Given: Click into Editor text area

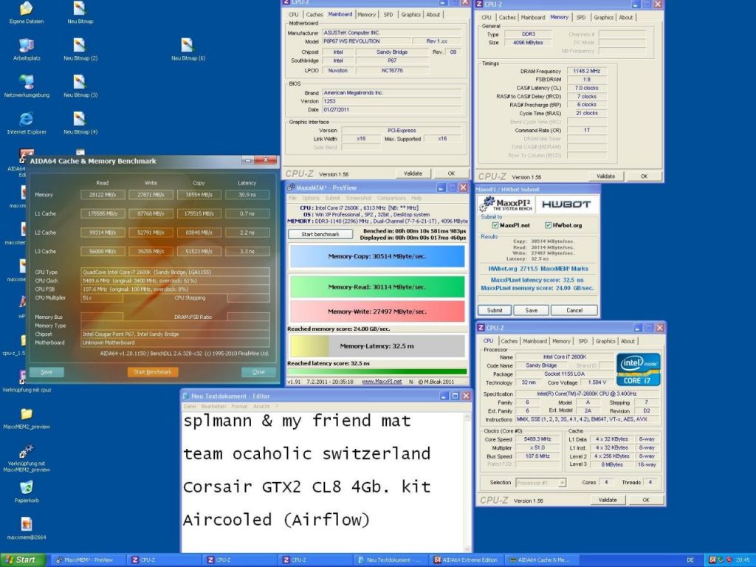Looking at the screenshot, I should coord(322,482).
